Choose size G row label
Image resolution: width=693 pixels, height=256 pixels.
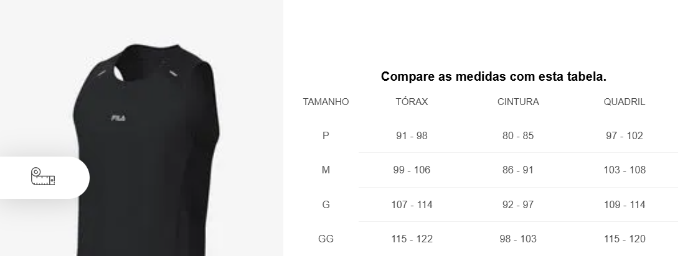(x=326, y=205)
